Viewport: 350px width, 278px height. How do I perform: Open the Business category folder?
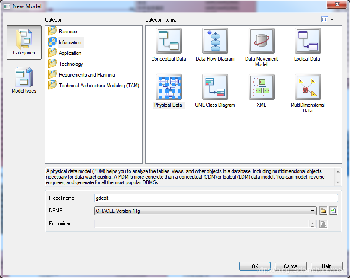point(63,32)
